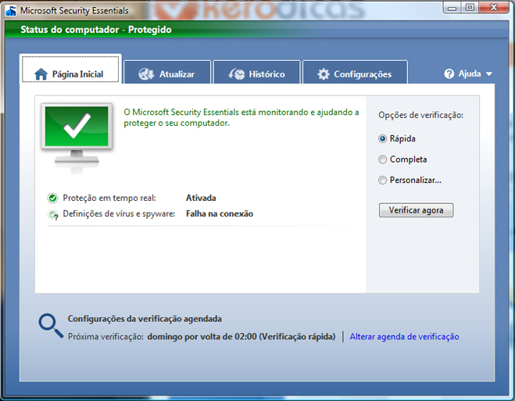Open the Ajuda help menu

click(x=468, y=73)
